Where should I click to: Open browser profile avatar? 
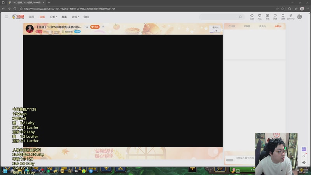[x=302, y=9]
